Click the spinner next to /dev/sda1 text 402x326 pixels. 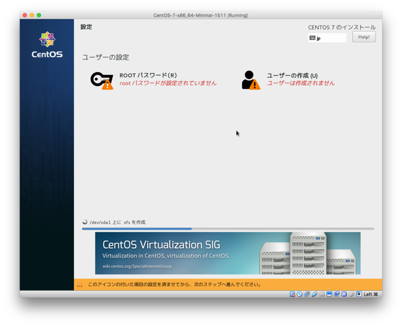point(85,222)
